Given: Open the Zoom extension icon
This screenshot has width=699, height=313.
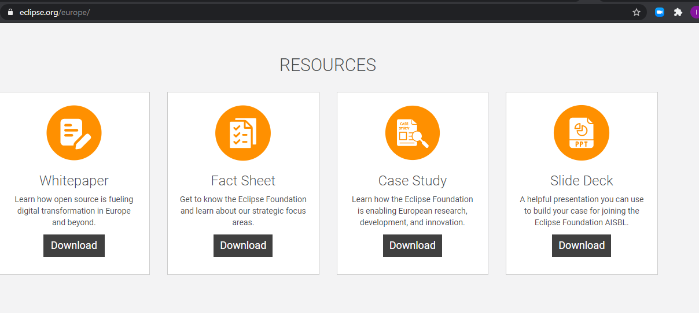Looking at the screenshot, I should pos(660,12).
